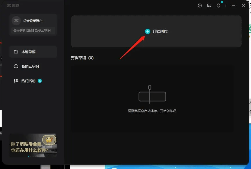Click the teal plus icon to start creating
This screenshot has height=169, width=251.
[x=147, y=31]
